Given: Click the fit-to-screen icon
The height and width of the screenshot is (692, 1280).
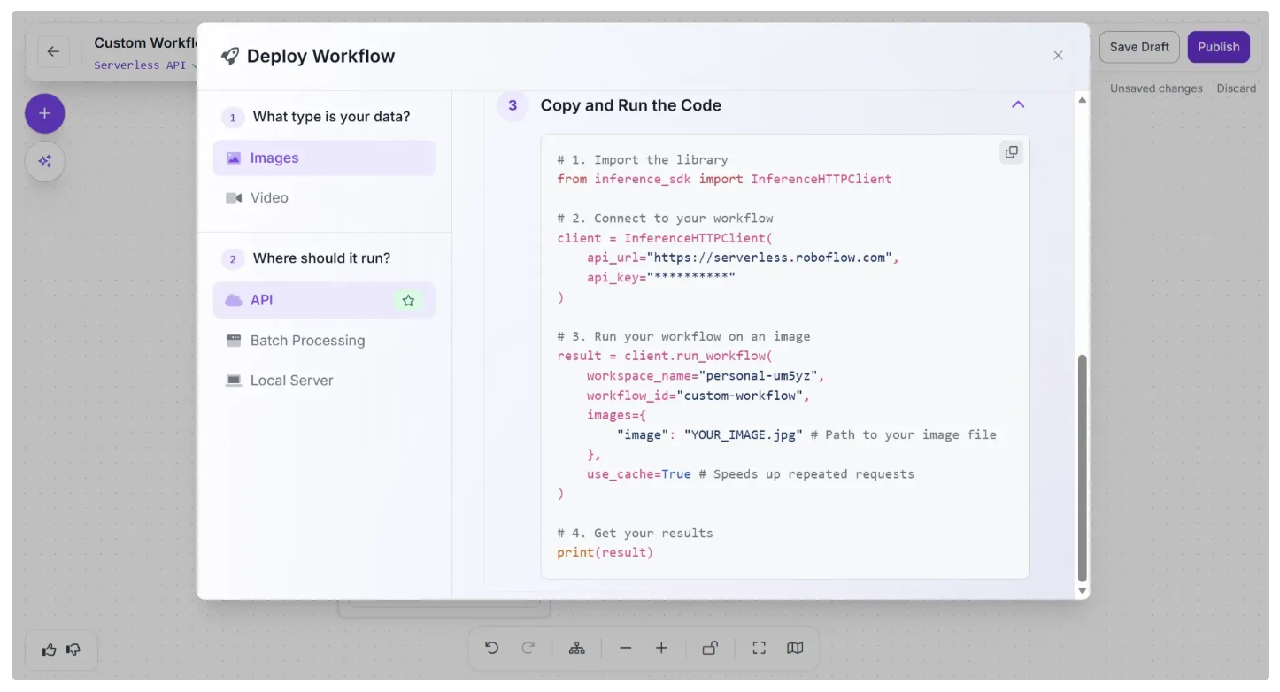Looking at the screenshot, I should 759,649.
